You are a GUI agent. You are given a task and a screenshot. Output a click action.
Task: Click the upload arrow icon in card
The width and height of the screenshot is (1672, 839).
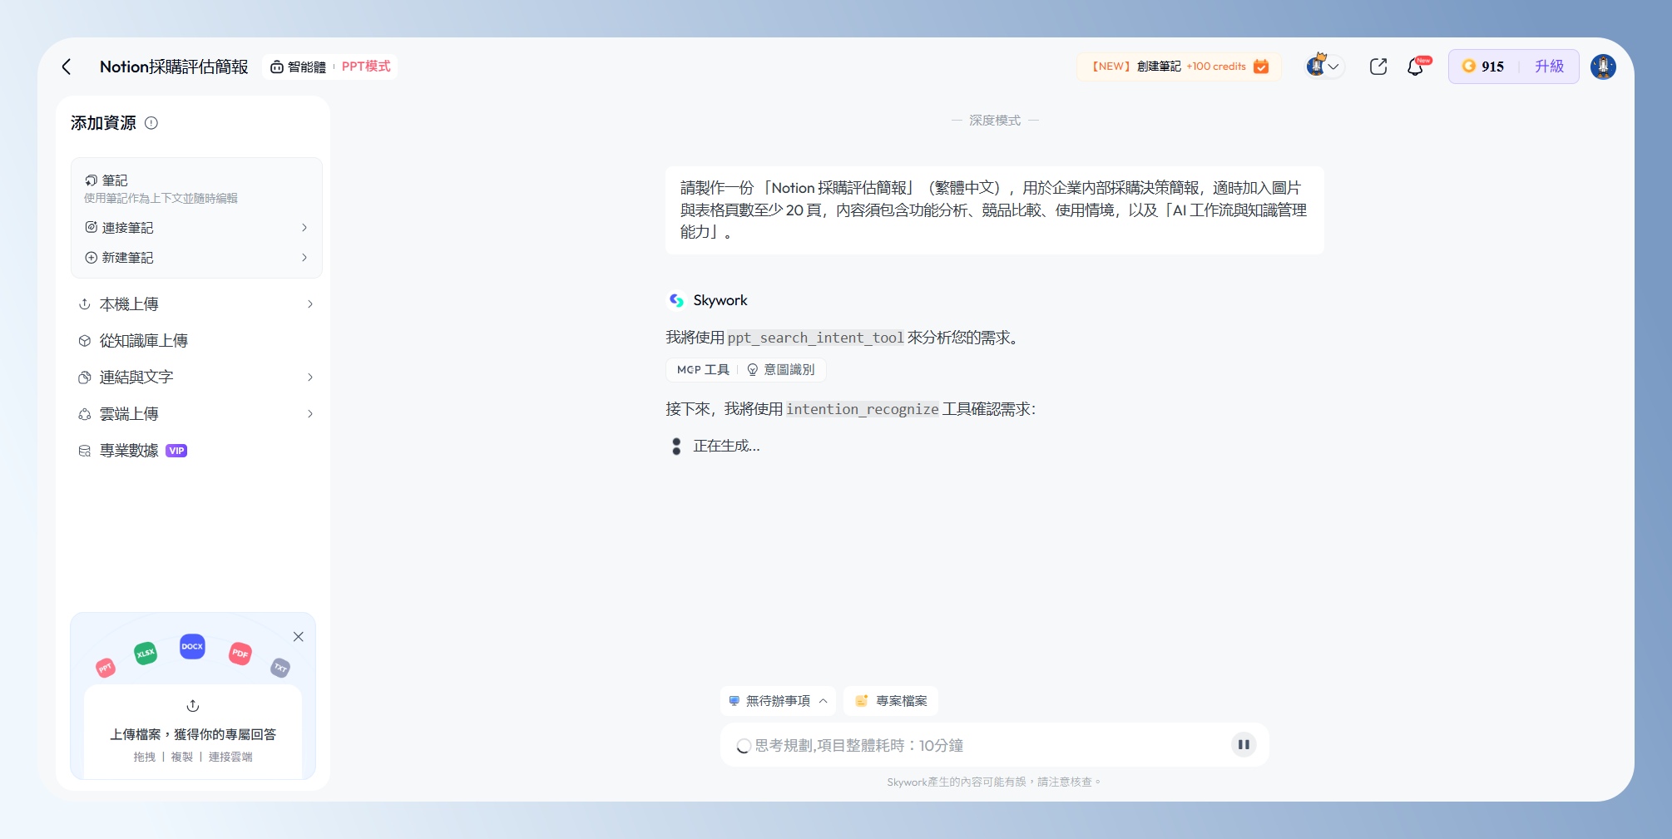click(193, 705)
